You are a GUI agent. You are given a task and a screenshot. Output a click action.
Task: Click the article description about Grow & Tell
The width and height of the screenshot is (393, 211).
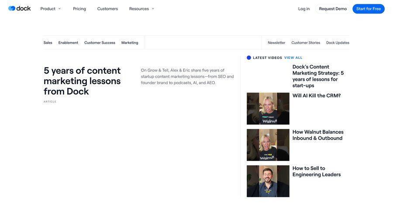click(x=187, y=76)
